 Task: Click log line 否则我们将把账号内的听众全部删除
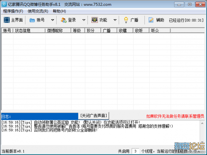49,130
